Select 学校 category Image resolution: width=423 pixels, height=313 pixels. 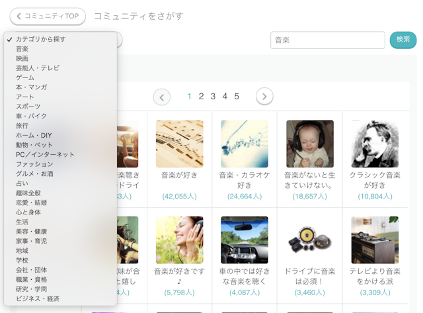pyautogui.click(x=60, y=260)
